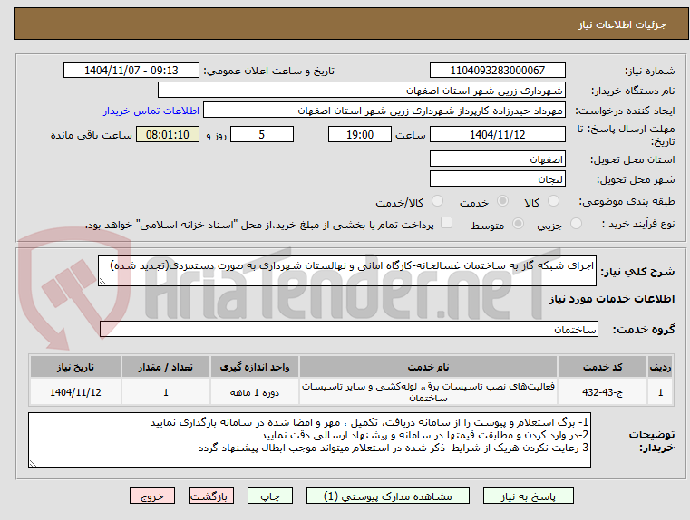Select the 'خدمت' radio button

[502, 201]
